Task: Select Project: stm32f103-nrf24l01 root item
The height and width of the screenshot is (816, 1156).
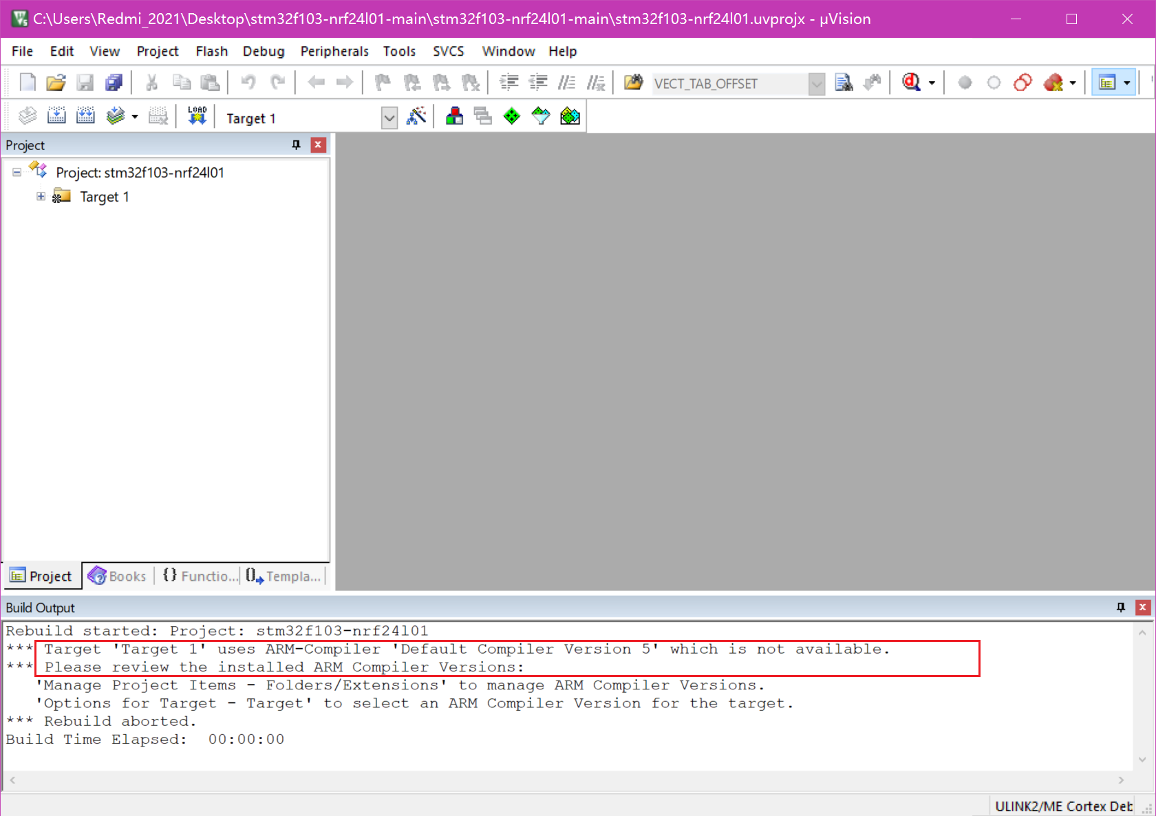Action: click(x=140, y=173)
